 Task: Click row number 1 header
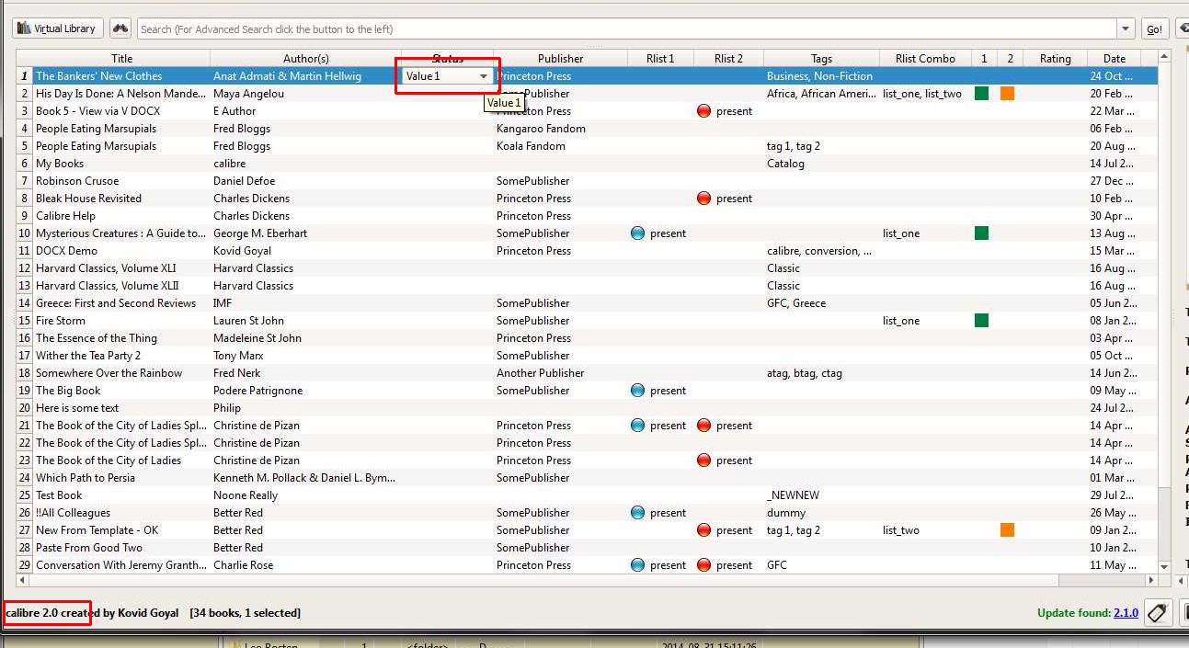25,76
